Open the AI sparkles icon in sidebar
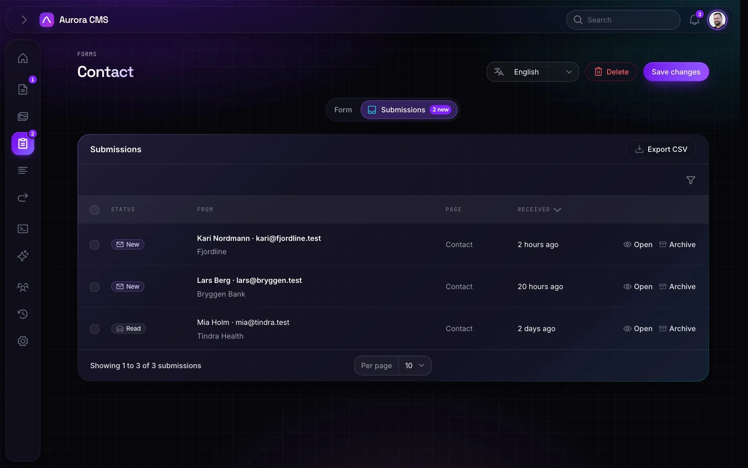The width and height of the screenshot is (748, 468). [23, 256]
